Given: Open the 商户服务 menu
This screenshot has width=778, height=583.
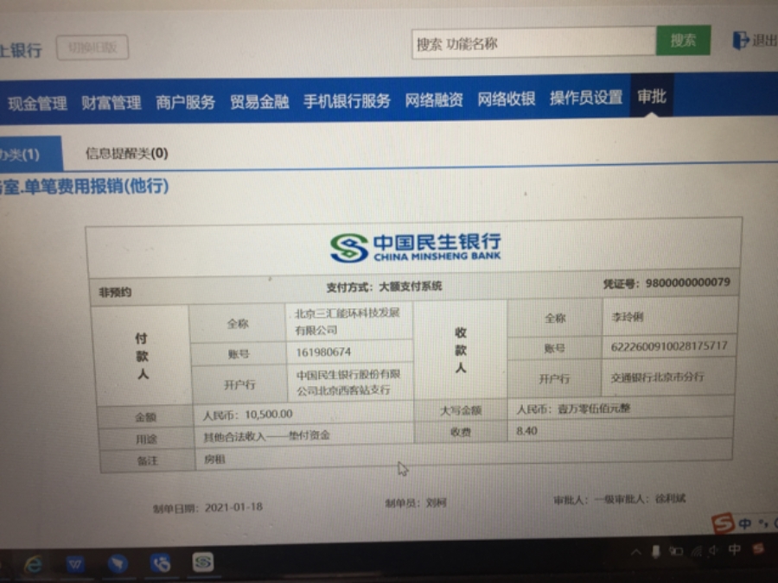Looking at the screenshot, I should 185,102.
